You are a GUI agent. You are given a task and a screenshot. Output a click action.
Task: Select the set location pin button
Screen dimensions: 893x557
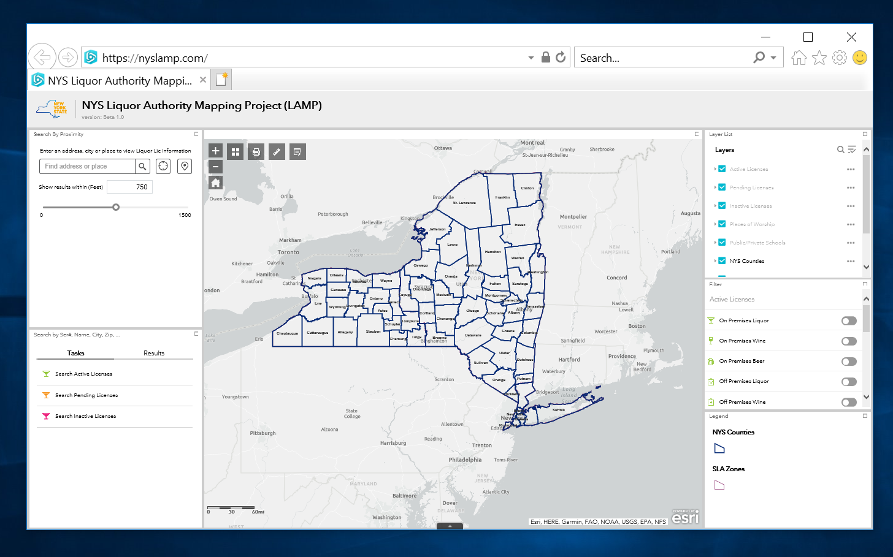185,166
